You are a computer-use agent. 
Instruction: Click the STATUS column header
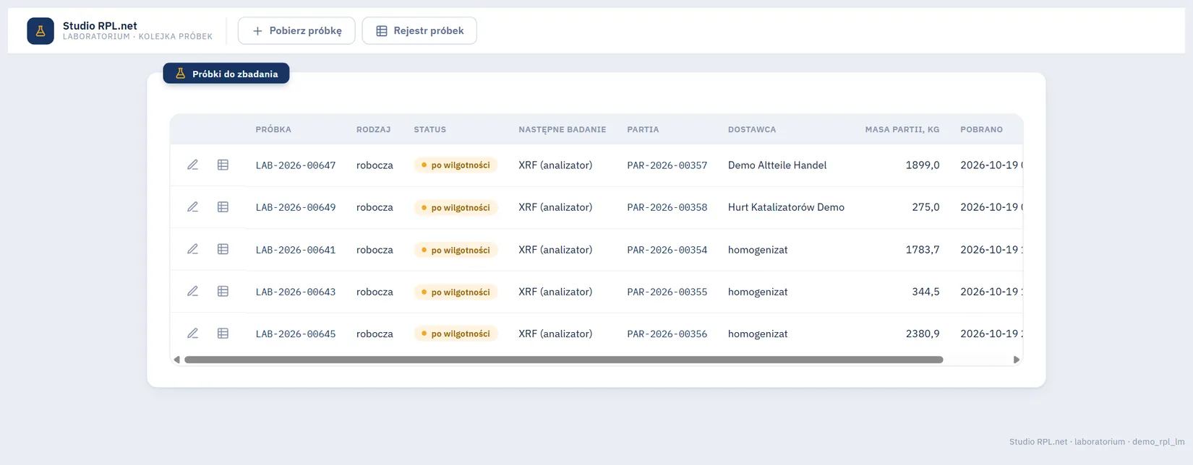coord(430,130)
